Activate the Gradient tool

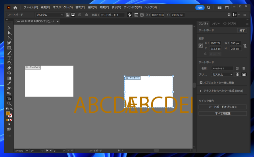9,78
